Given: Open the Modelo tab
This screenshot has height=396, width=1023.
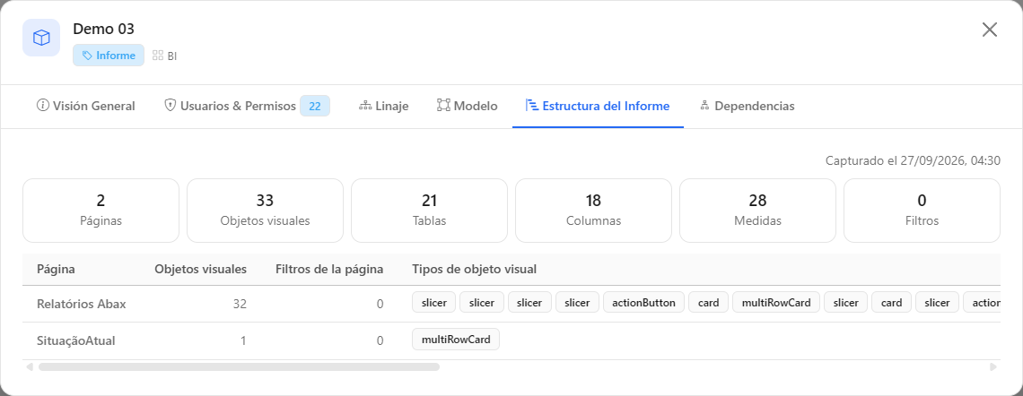Looking at the screenshot, I should click(468, 106).
